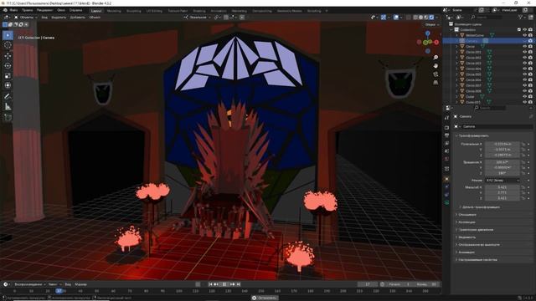Open the green Camera data properties tab

coord(446,202)
